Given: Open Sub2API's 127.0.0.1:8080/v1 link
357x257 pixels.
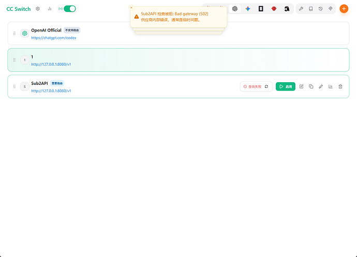Looking at the screenshot, I should pyautogui.click(x=51, y=91).
